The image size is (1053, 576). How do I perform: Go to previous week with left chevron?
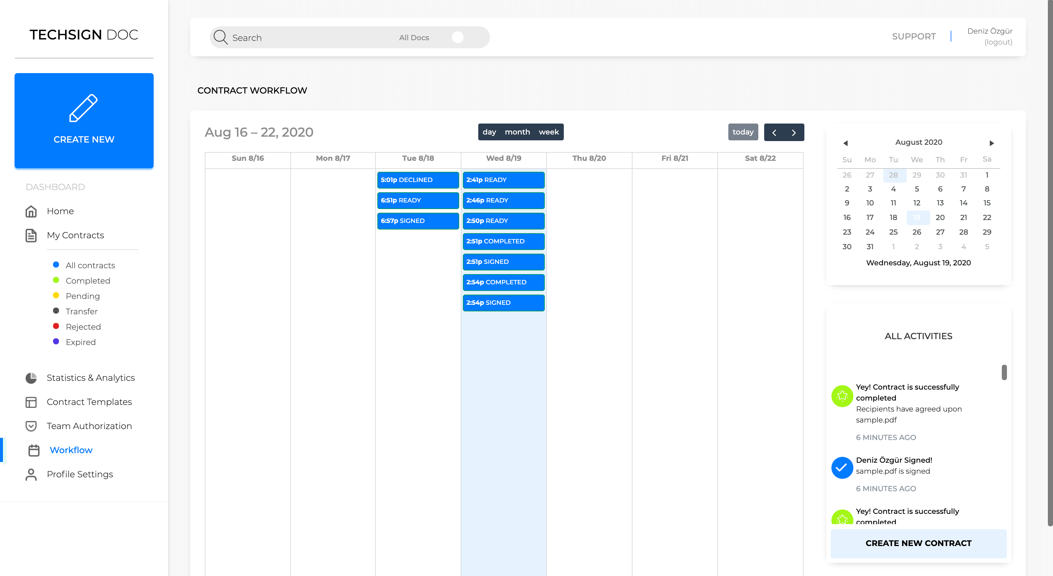(x=774, y=132)
